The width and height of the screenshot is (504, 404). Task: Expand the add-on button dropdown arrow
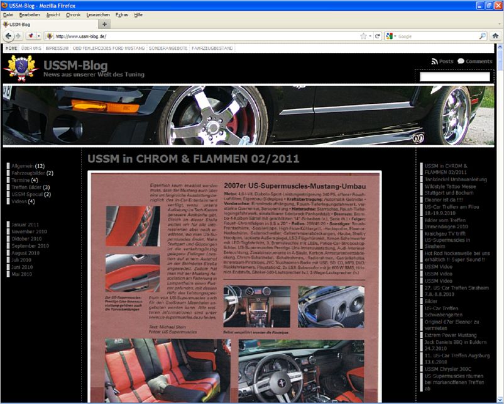[38, 36]
